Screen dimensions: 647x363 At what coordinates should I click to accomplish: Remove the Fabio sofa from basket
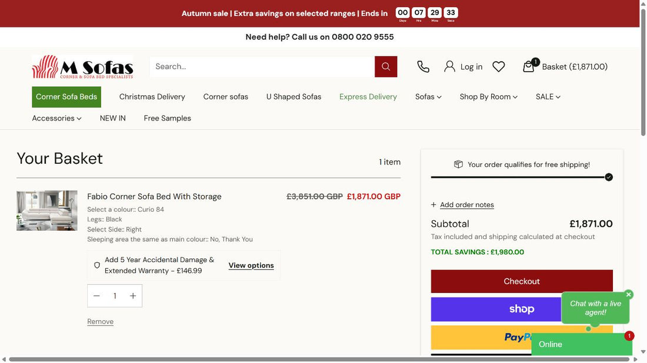[x=100, y=321]
